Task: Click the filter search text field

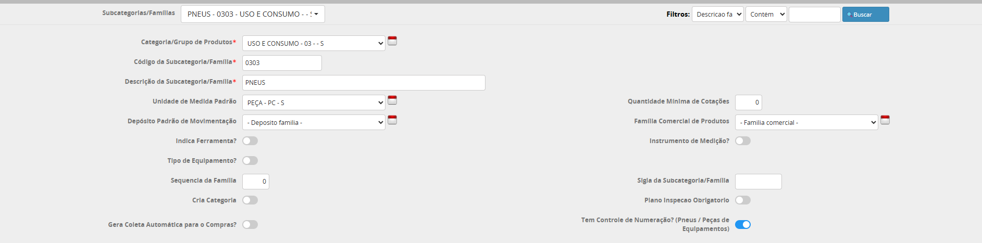Action: point(814,15)
